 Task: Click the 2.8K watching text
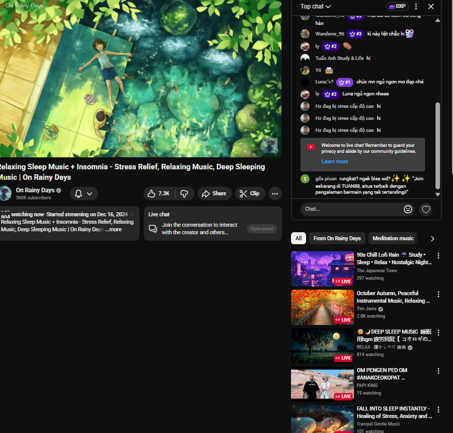coord(371,316)
